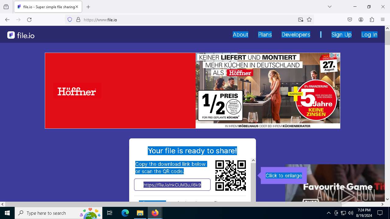The height and width of the screenshot is (219, 390).
Task: Click the horizontal scroll left arrow
Action: pos(2,204)
